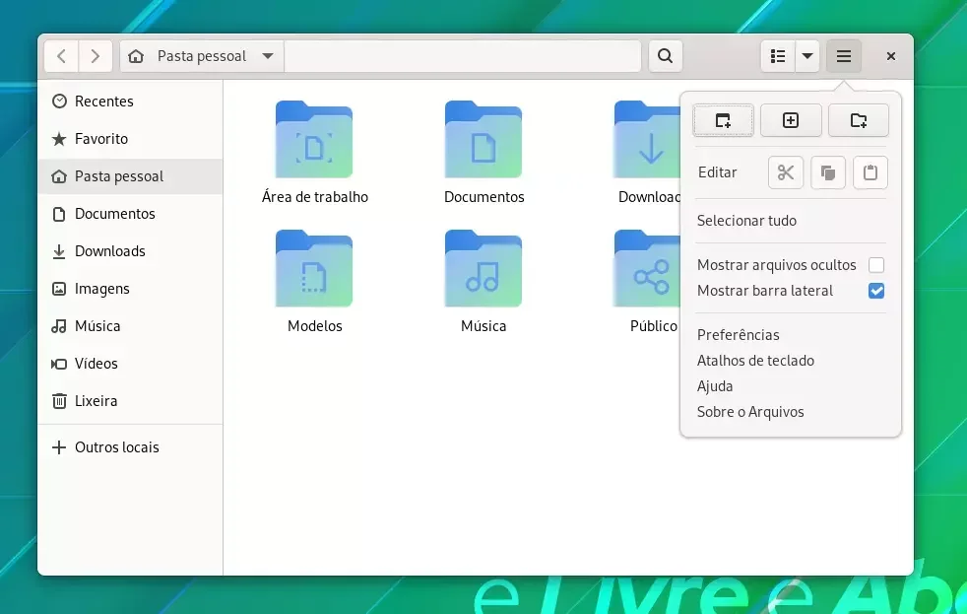Open the Pasta pessoal path dropdown

pyautogui.click(x=202, y=56)
